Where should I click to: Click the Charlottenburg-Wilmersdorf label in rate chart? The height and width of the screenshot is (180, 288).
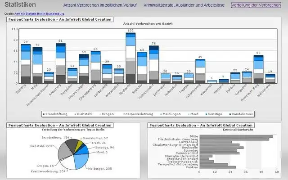pyautogui.click(x=175, y=145)
